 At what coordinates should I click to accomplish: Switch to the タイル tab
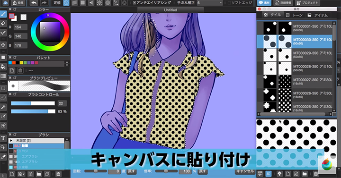point(272,15)
